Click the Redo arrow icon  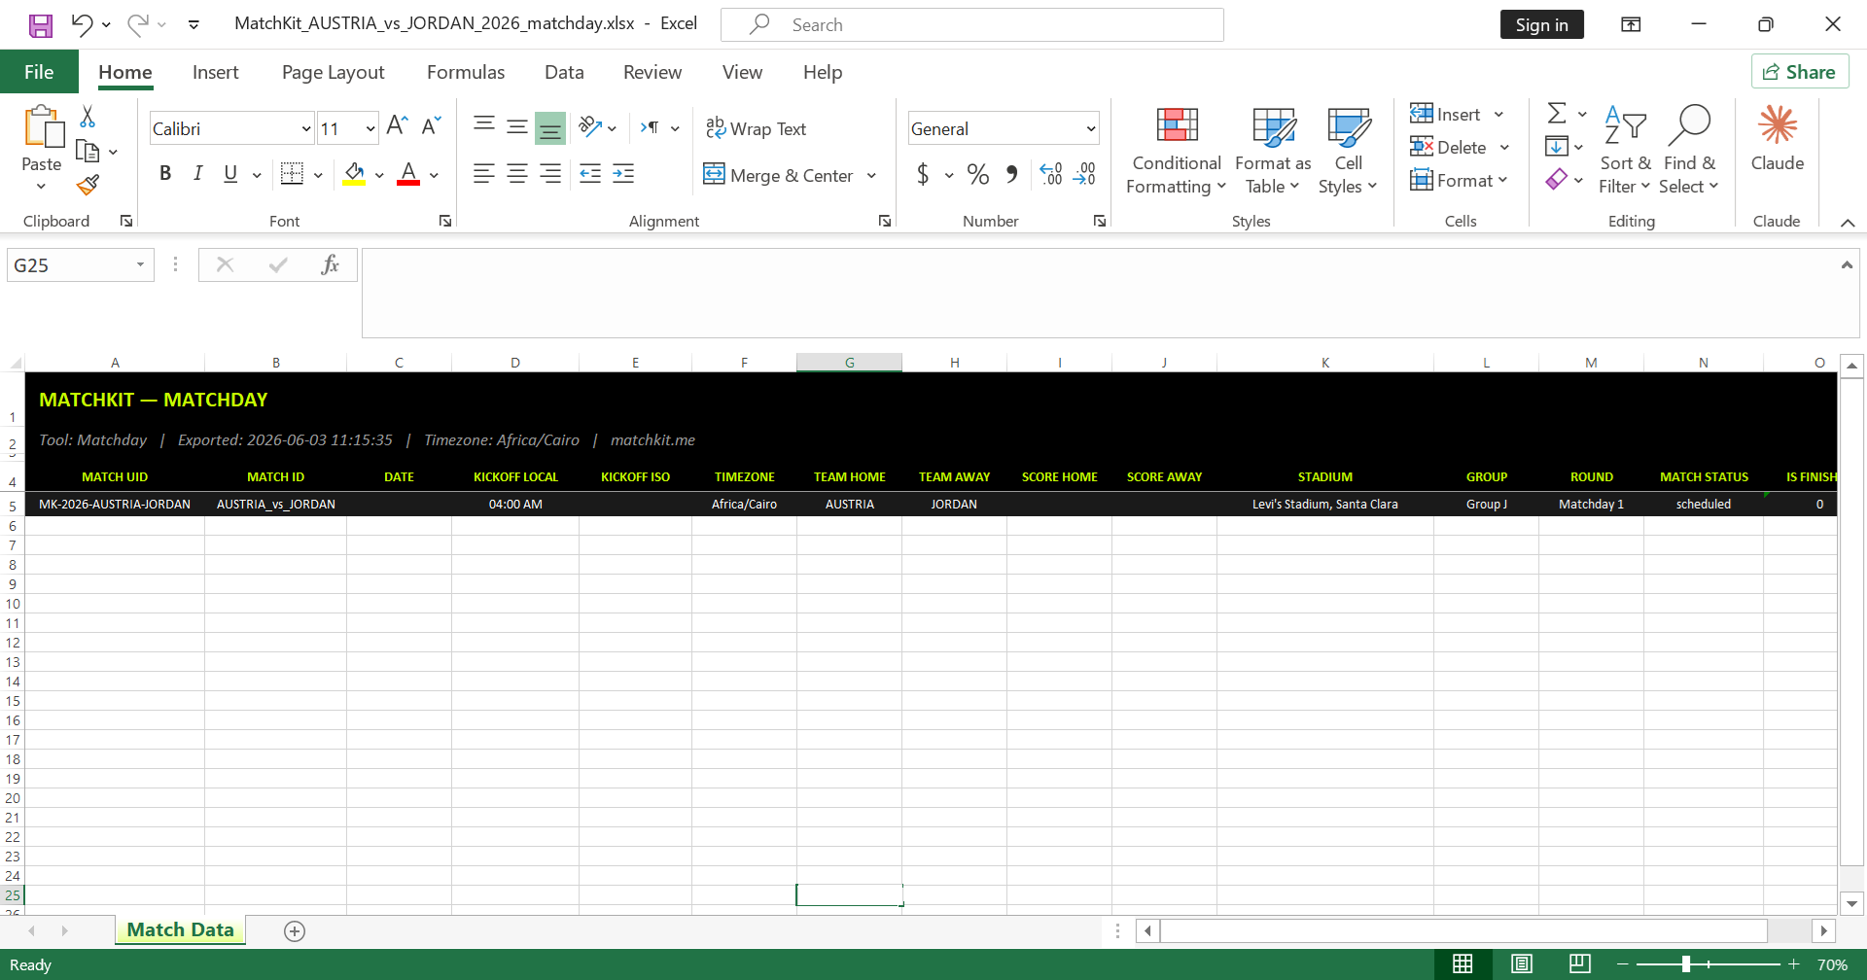click(138, 24)
